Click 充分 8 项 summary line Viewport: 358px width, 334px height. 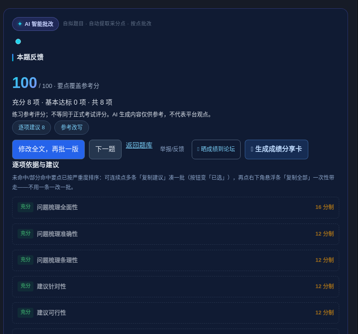[x=62, y=102]
